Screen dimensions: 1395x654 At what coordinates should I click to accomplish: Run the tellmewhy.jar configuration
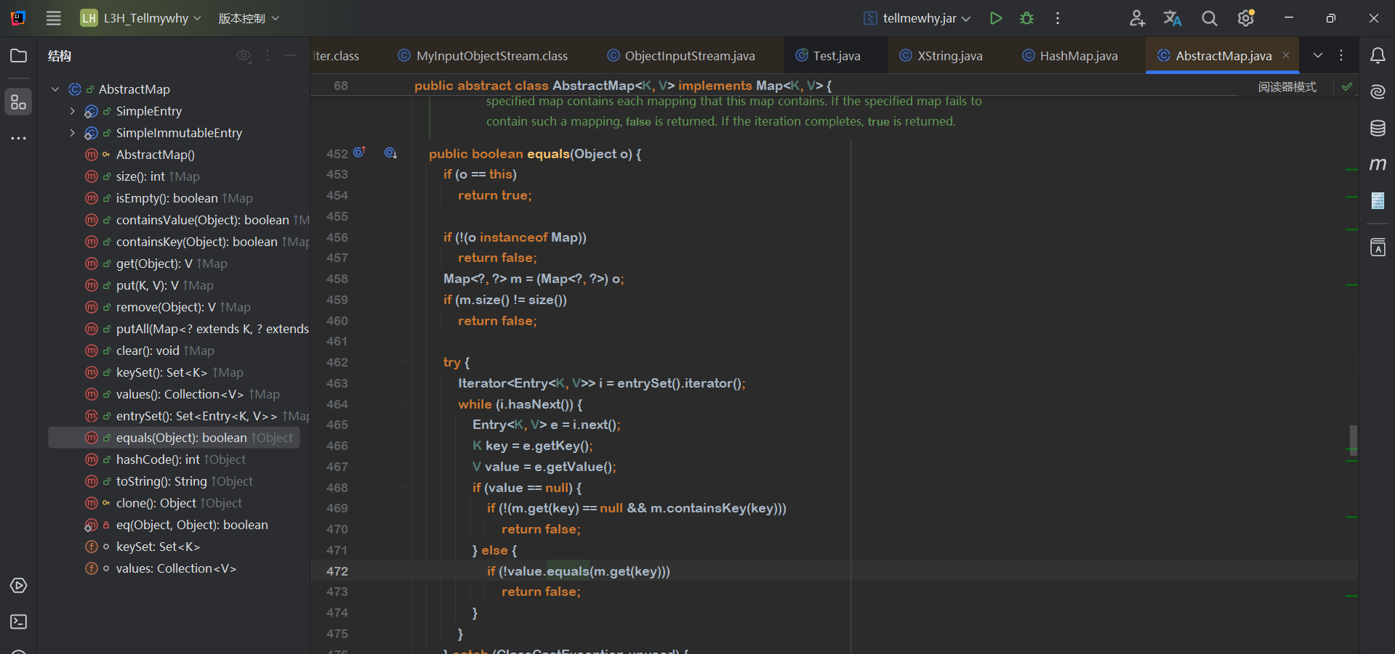point(996,18)
